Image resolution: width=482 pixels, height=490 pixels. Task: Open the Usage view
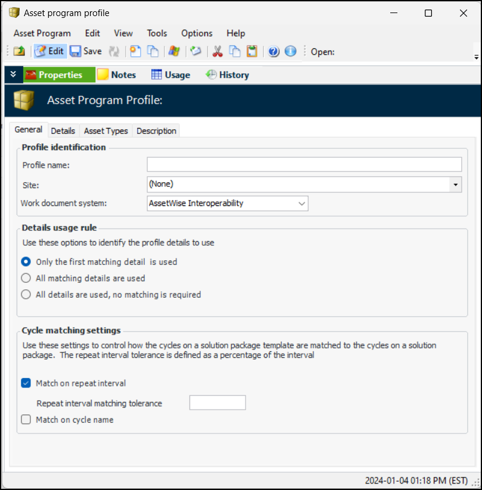coord(171,74)
